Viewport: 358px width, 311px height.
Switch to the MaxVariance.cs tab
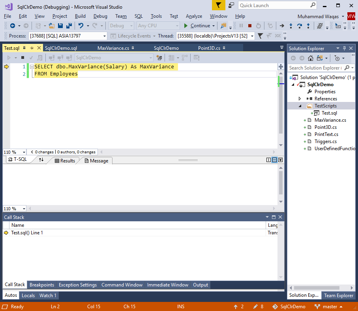(x=113, y=48)
